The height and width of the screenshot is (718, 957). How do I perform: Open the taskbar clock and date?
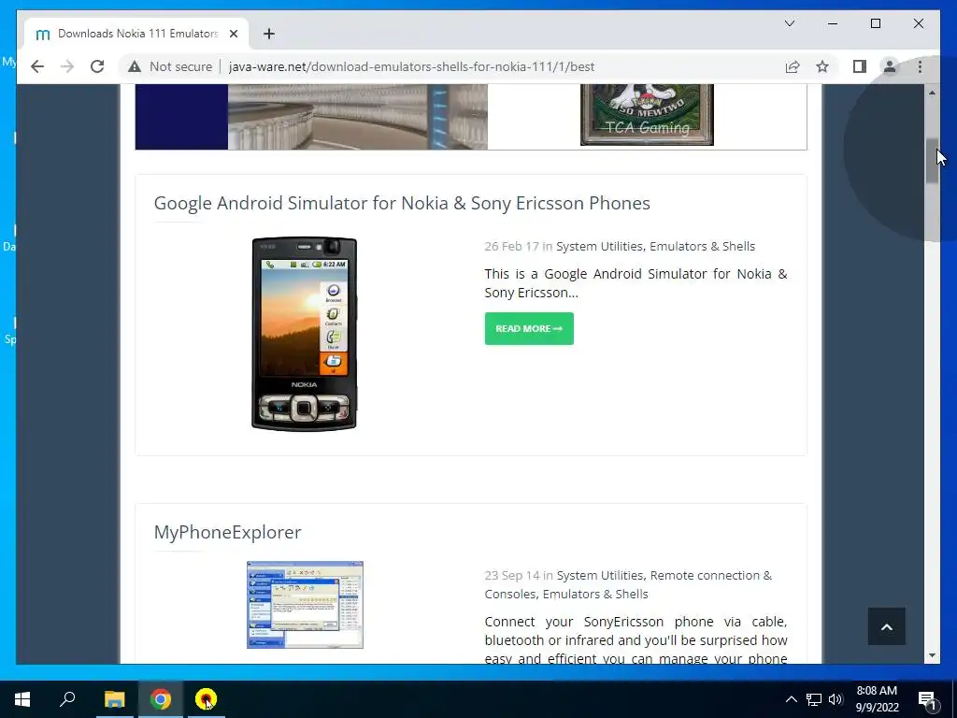877,699
